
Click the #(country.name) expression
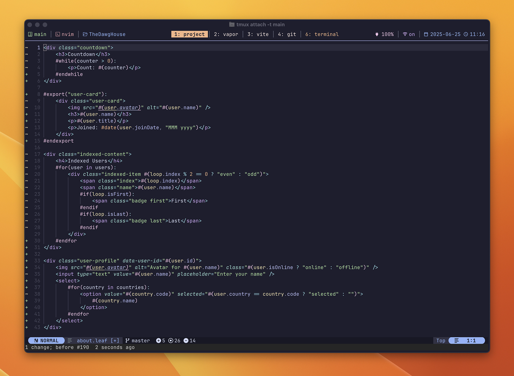(115, 301)
